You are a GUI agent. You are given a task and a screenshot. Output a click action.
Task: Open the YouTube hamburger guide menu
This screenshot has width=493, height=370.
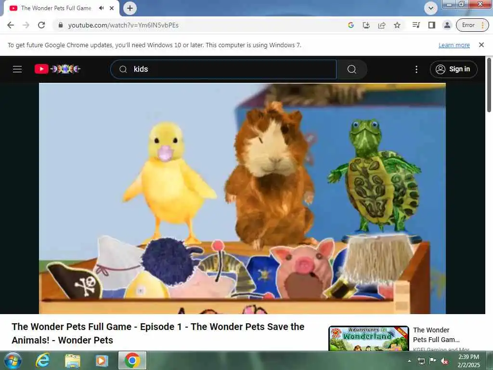[17, 69]
